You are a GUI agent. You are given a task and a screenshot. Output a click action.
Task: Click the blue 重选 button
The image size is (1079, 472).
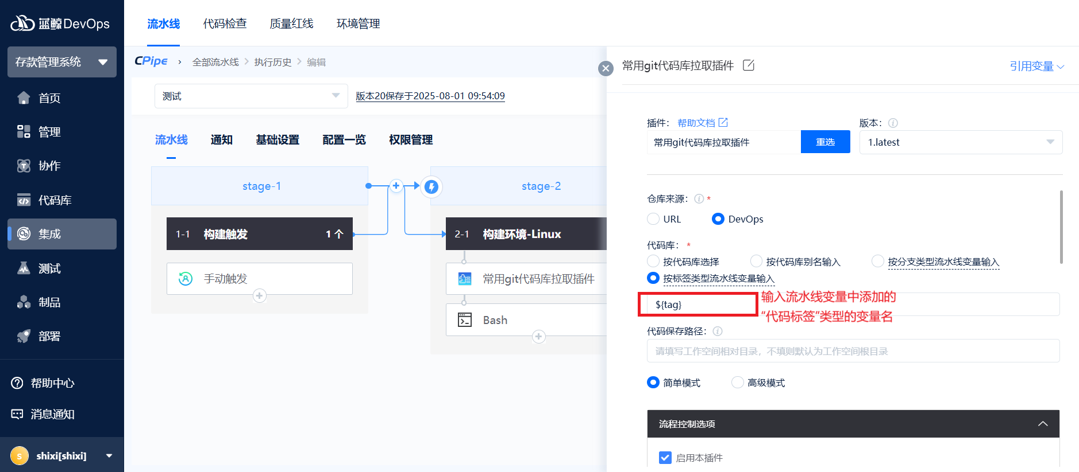point(825,142)
